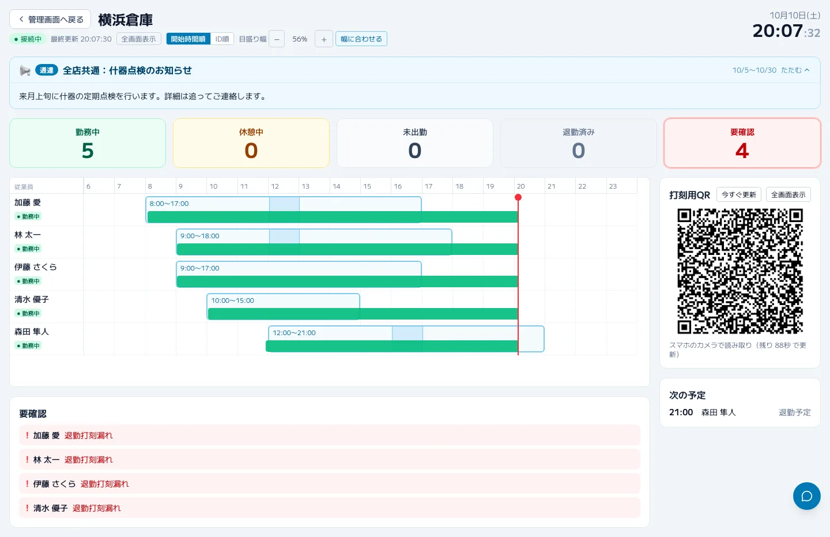830x537 pixels.
Task: Open the QR panel's 全画面表示 button
Action: [x=788, y=195]
